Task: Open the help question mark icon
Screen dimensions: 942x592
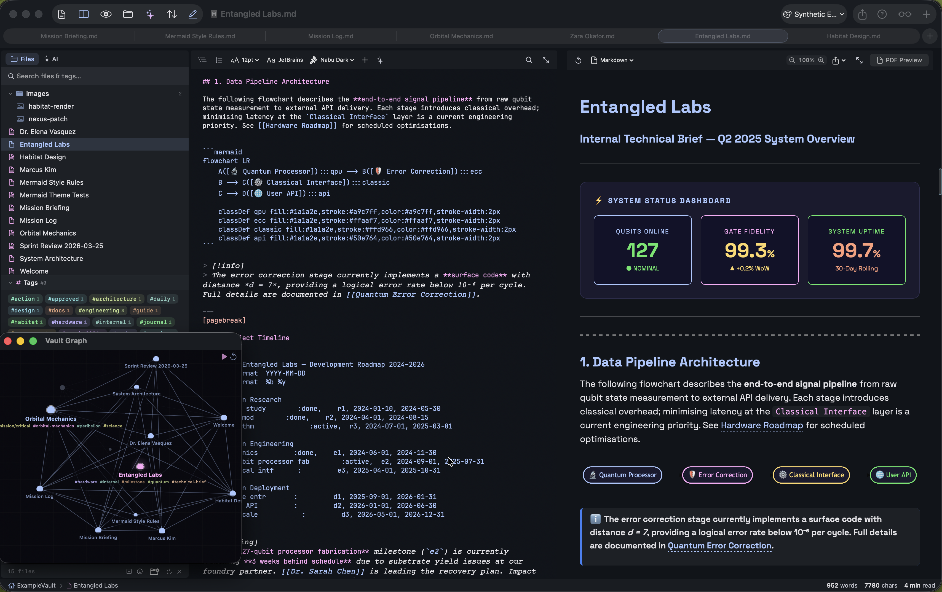Action: 882,14
